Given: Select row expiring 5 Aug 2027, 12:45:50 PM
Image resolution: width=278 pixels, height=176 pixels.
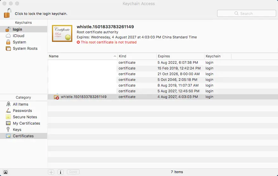Looking at the screenshot, I should click(x=163, y=91).
